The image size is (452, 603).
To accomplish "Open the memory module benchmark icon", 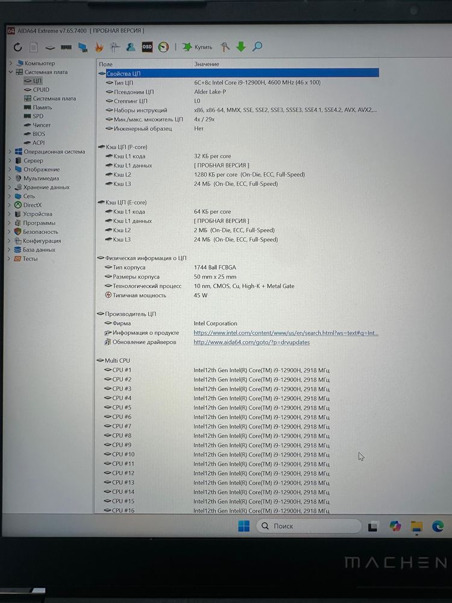I will (x=66, y=47).
